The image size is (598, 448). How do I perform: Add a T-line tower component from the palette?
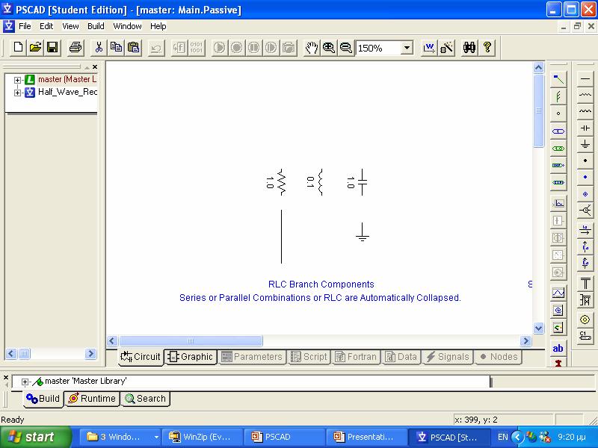(585, 284)
